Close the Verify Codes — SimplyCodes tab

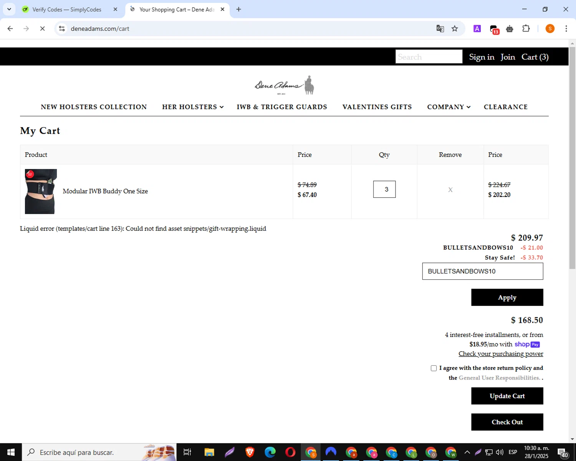(x=115, y=9)
